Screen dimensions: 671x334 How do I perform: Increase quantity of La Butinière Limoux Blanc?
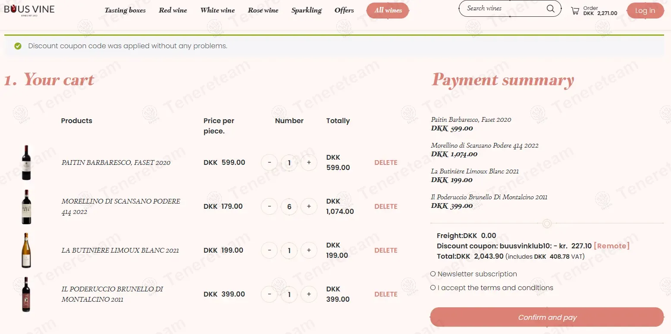click(x=309, y=251)
